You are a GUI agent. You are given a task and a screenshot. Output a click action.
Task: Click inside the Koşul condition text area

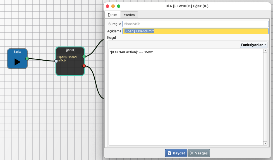coord(186,98)
